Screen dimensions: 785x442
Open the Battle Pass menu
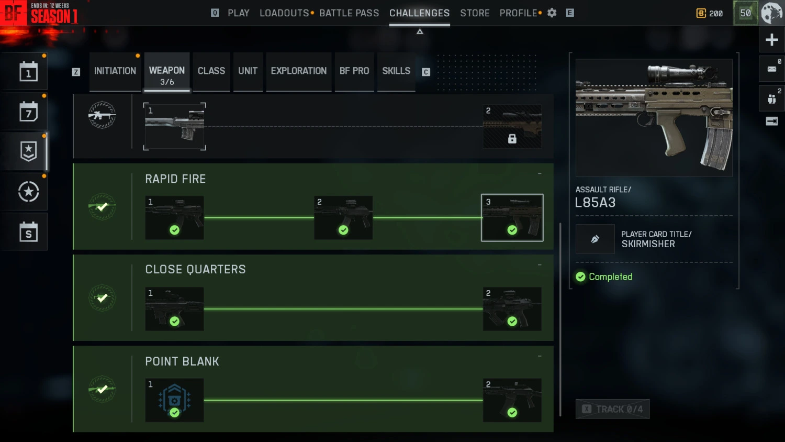tap(349, 13)
